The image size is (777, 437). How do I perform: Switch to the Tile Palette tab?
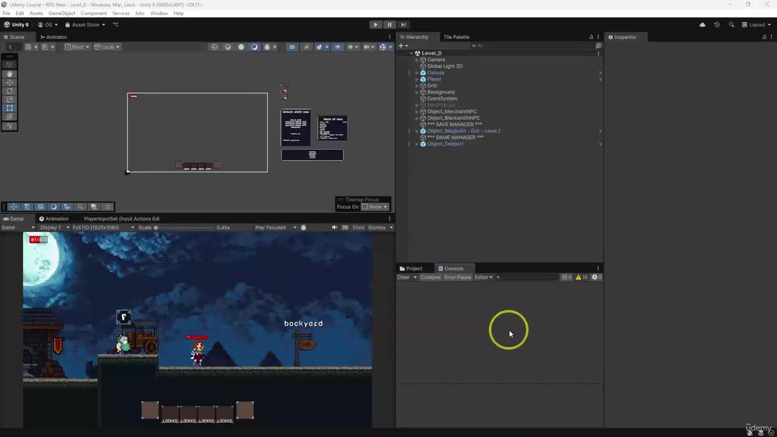tap(456, 37)
